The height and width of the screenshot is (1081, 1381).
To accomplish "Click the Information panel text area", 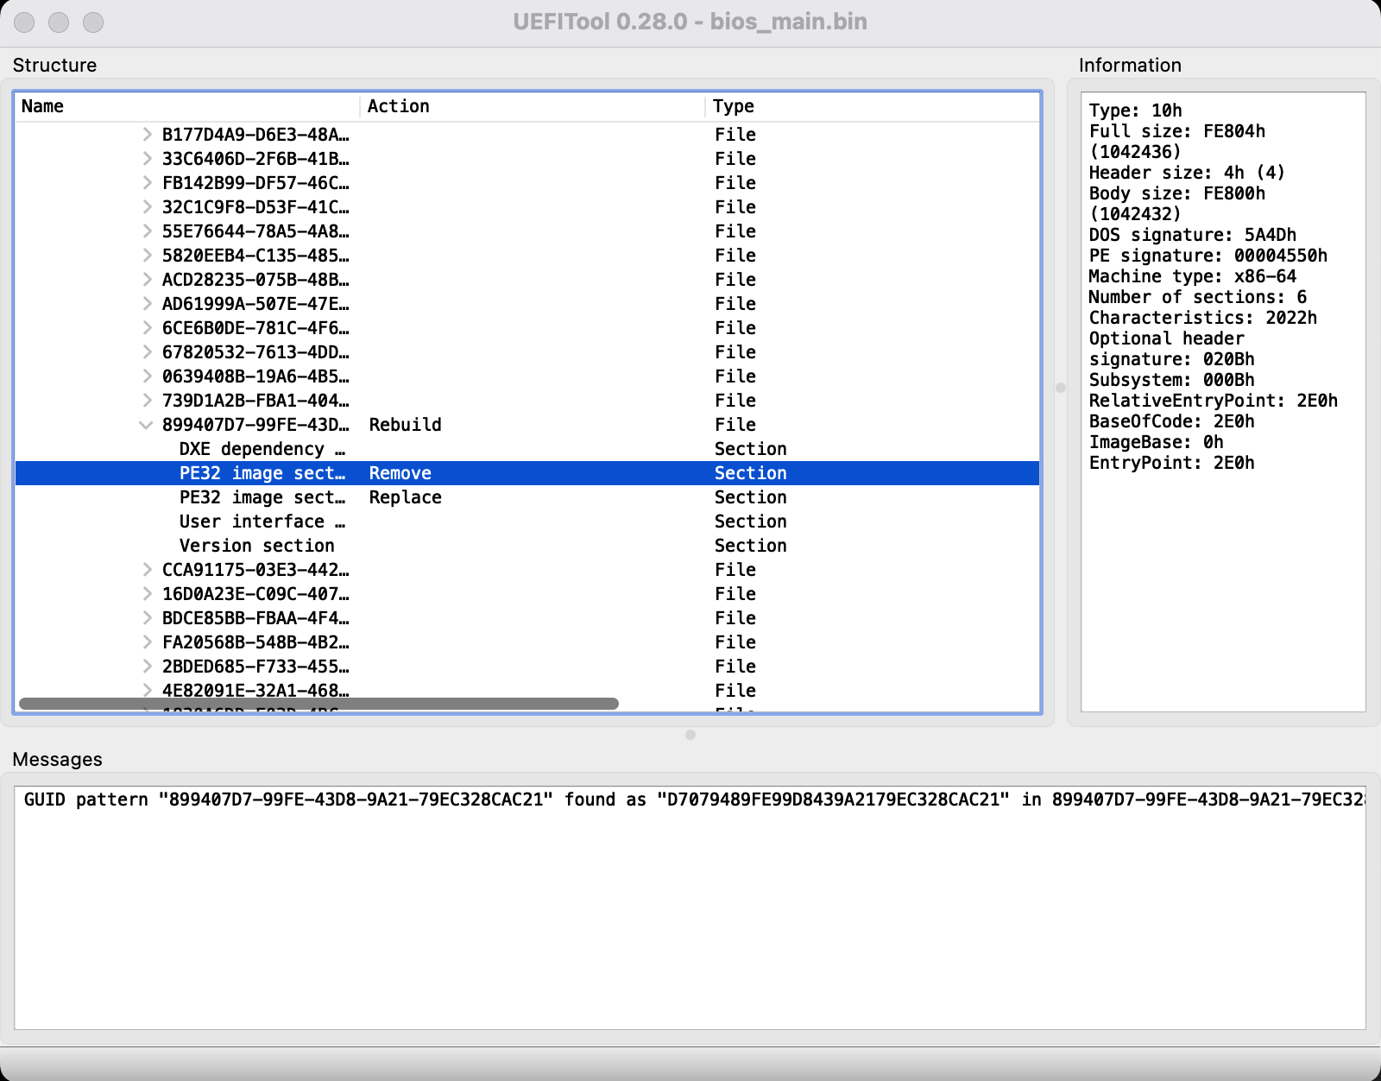I will tap(1223, 401).
